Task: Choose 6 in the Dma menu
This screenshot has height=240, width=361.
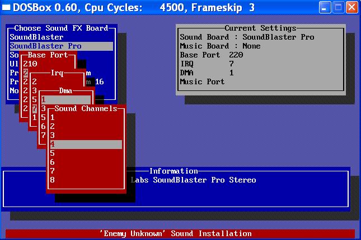Action: (x=43, y=127)
